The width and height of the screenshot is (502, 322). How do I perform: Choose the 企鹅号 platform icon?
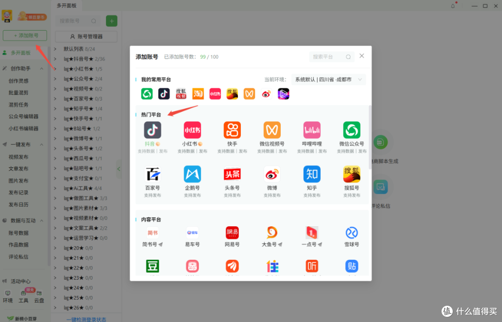click(192, 174)
